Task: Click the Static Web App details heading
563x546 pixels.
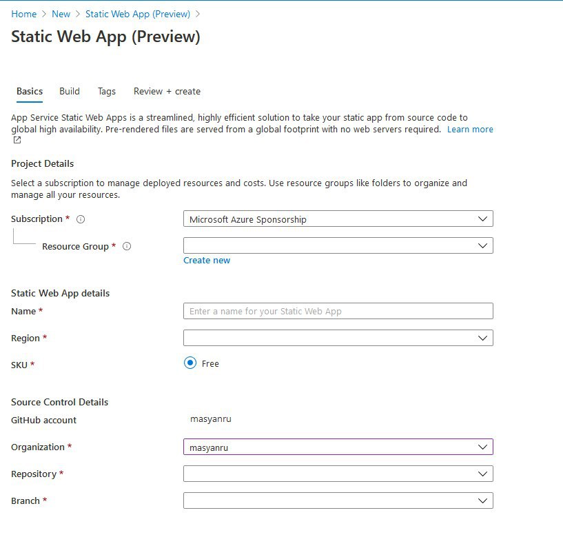Action: point(61,293)
